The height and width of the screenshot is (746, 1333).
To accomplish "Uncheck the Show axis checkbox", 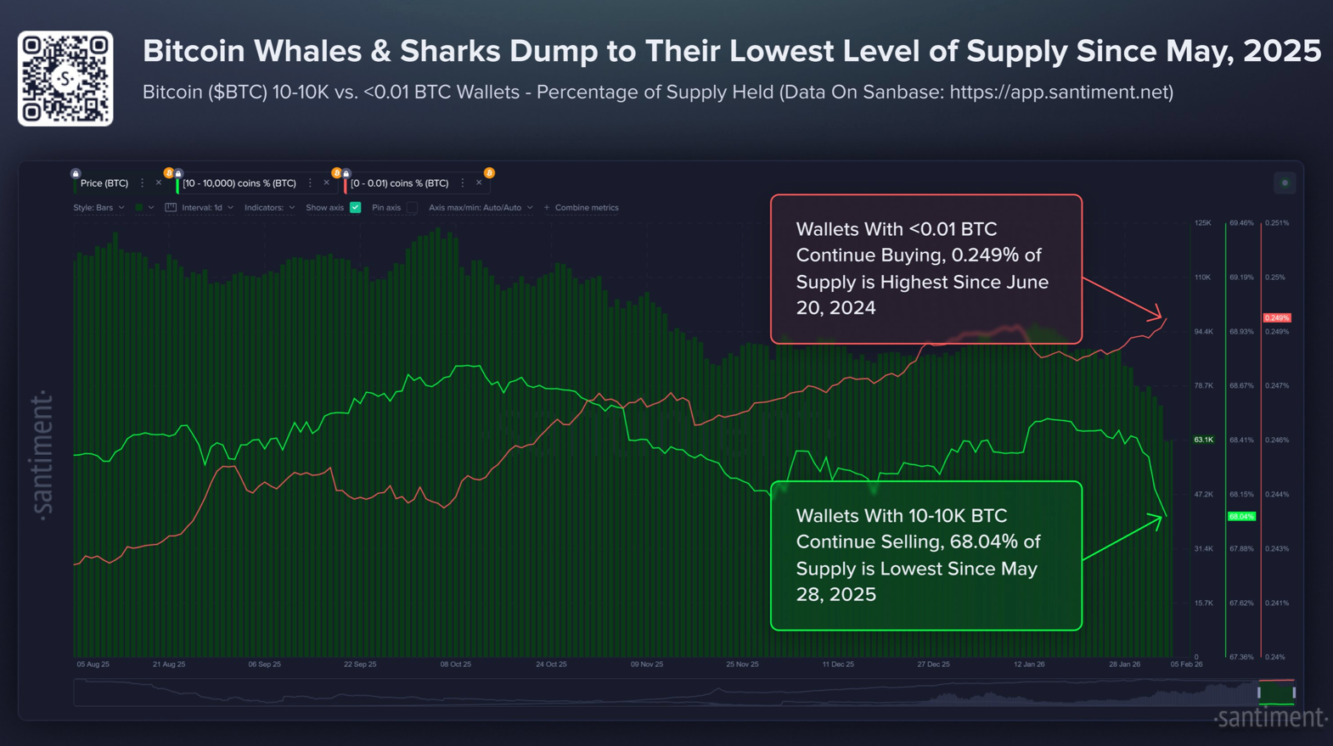I will pos(355,208).
